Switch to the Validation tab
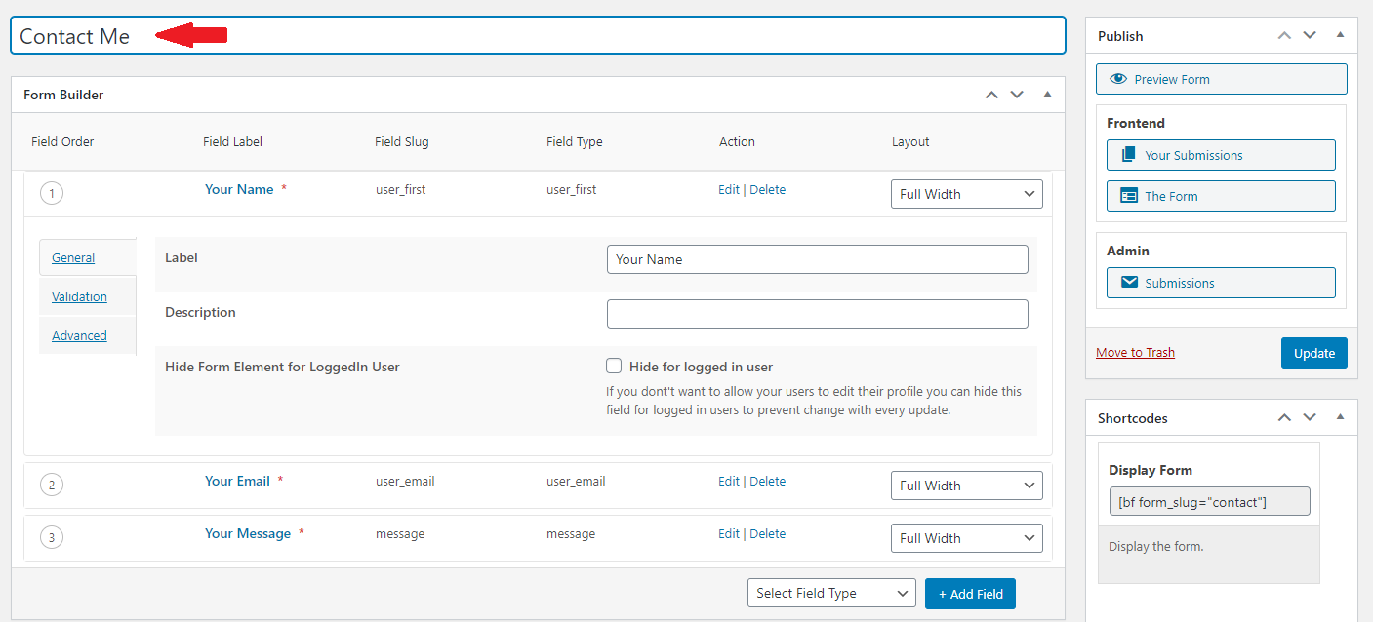This screenshot has height=622, width=1373. [x=79, y=296]
